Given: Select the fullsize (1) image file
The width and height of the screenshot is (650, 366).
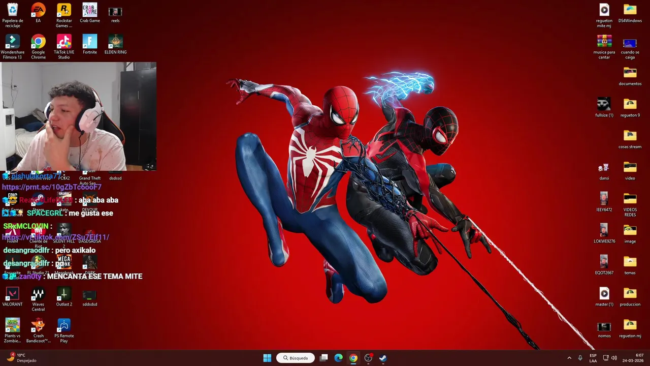Looking at the screenshot, I should coord(604,108).
